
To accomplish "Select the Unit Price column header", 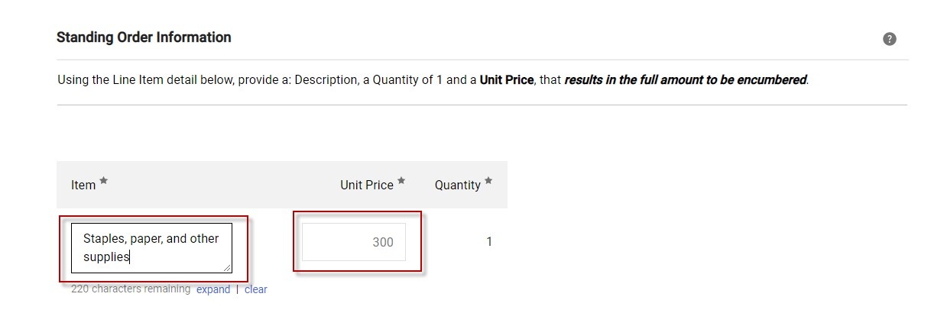I will point(367,185).
